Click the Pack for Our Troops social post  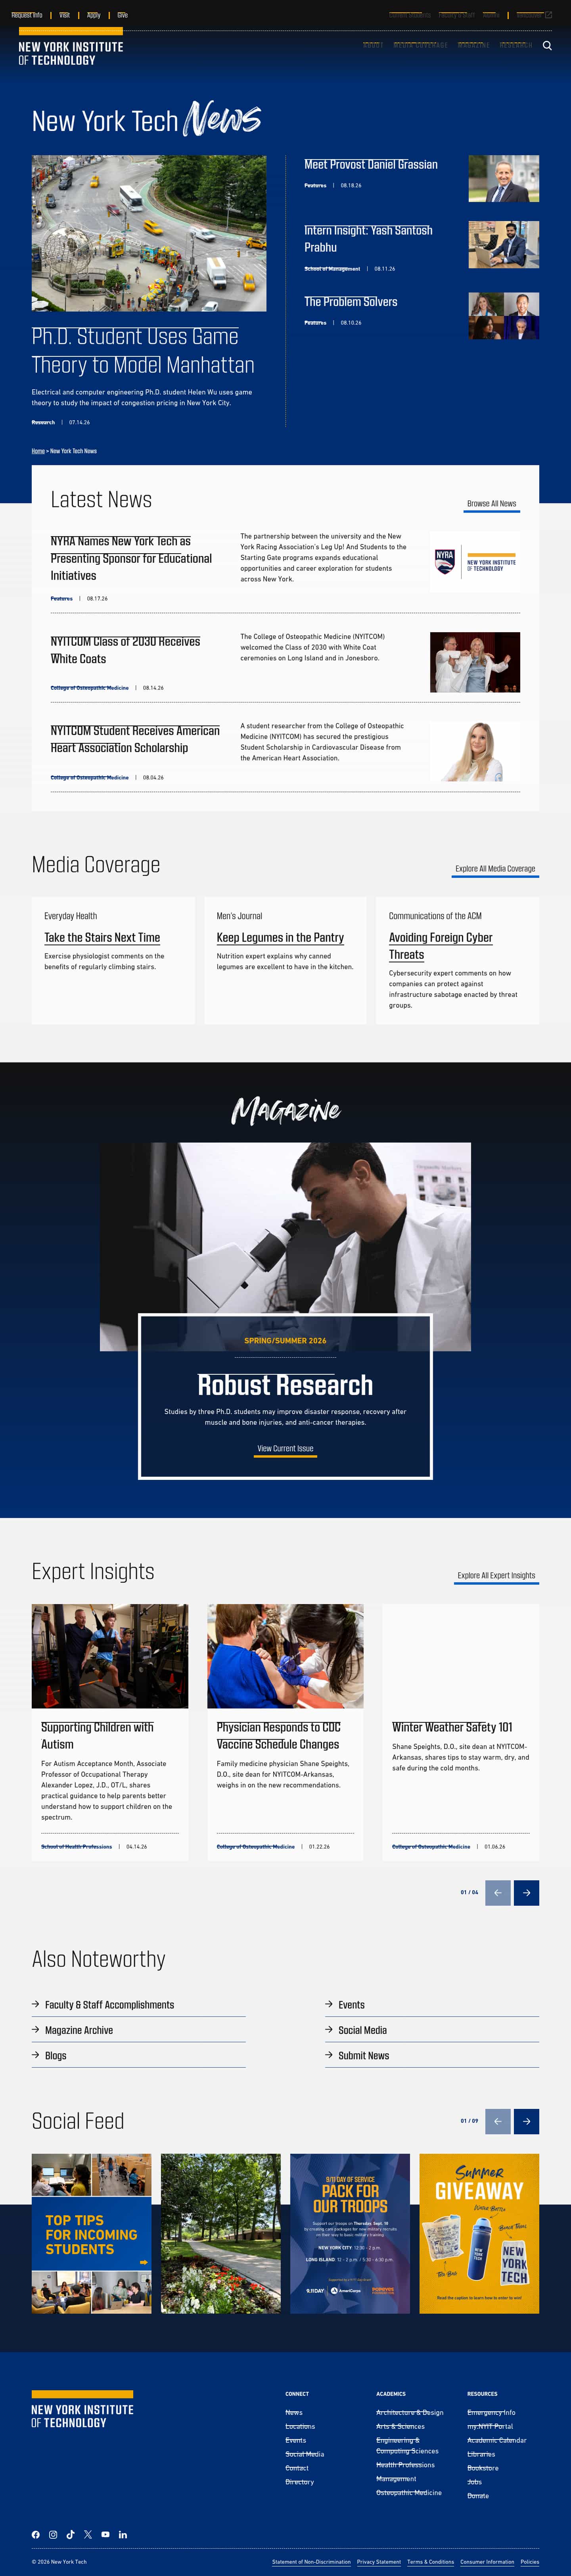[x=350, y=2233]
